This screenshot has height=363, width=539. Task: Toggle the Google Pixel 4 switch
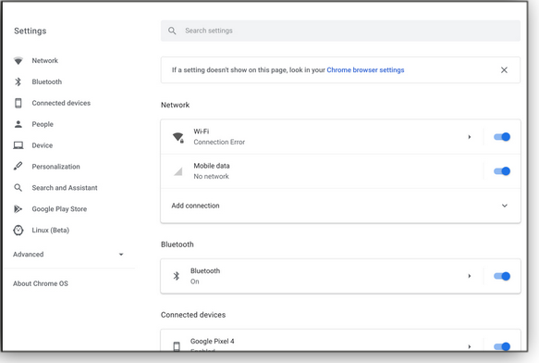[x=502, y=346]
